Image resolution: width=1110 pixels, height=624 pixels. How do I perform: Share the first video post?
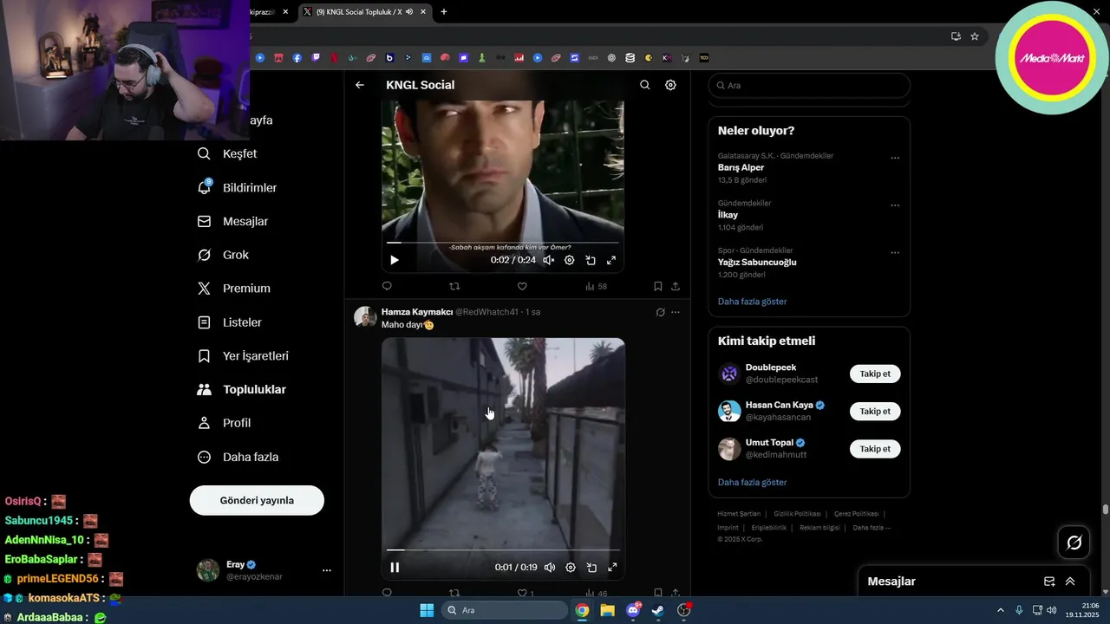click(x=676, y=286)
